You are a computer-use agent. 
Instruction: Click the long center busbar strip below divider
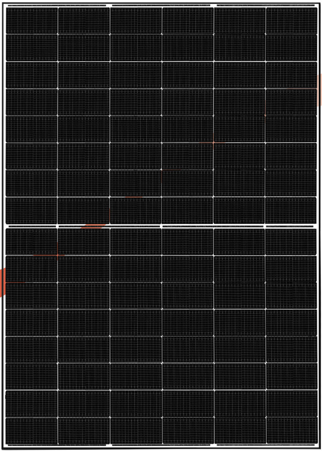(x=213, y=227)
